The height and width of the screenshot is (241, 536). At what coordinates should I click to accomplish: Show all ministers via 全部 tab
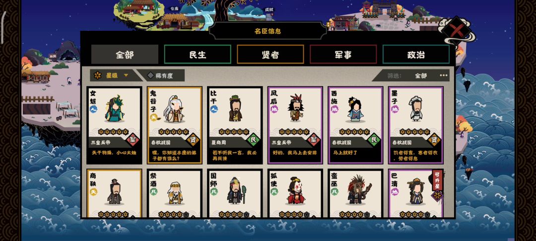point(125,55)
